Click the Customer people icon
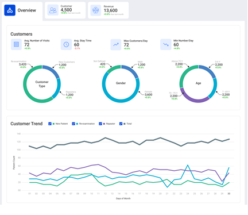 click(x=53, y=10)
